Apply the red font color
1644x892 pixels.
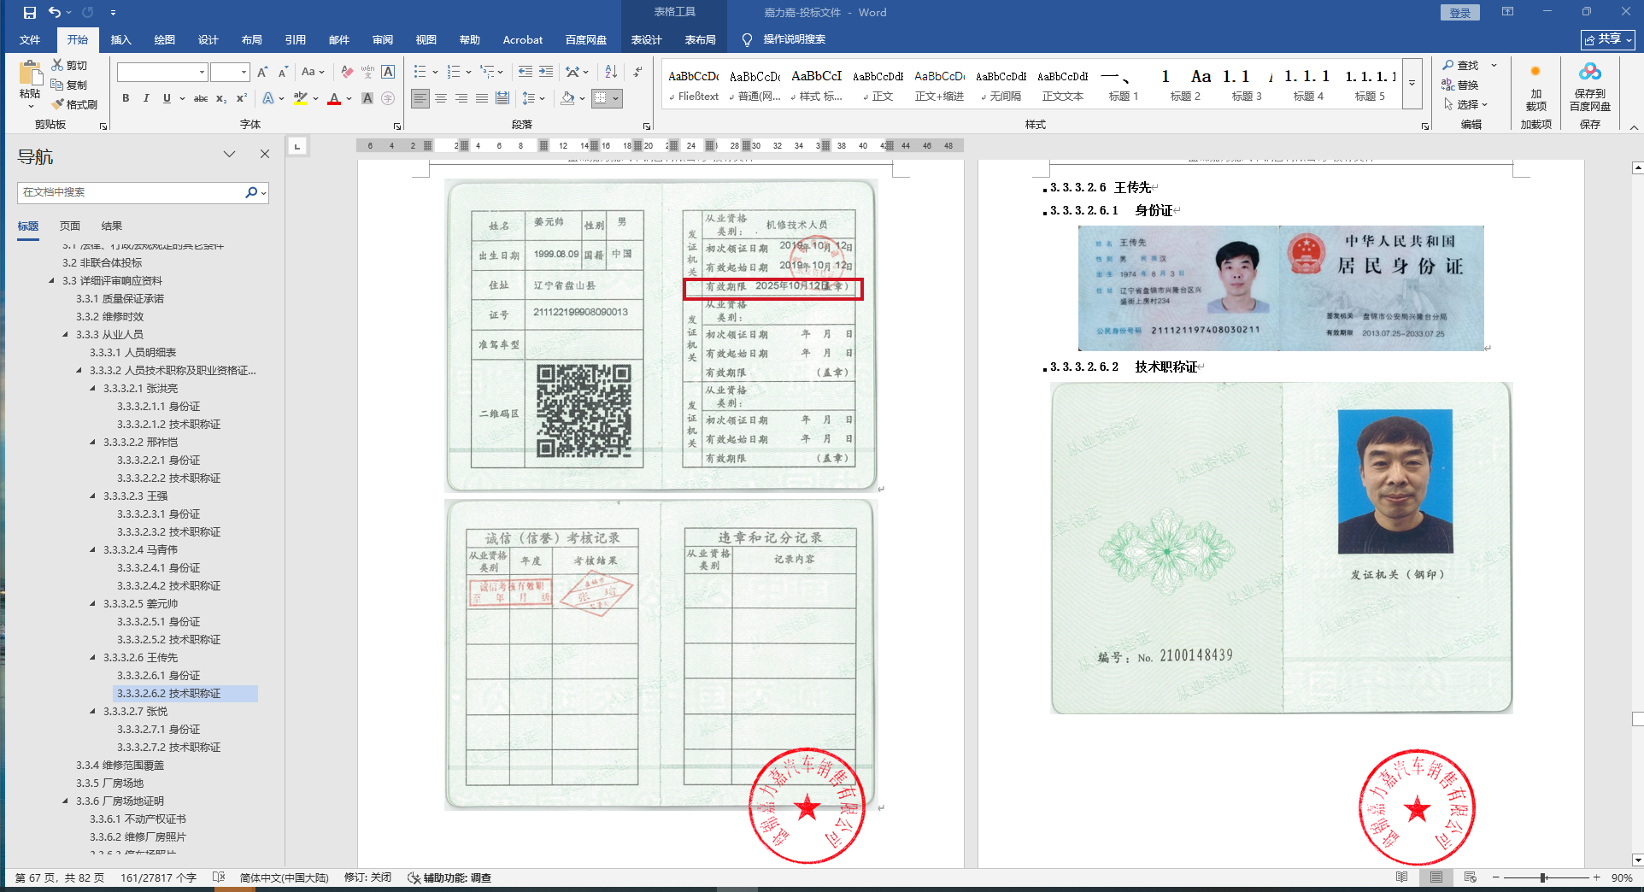[334, 98]
